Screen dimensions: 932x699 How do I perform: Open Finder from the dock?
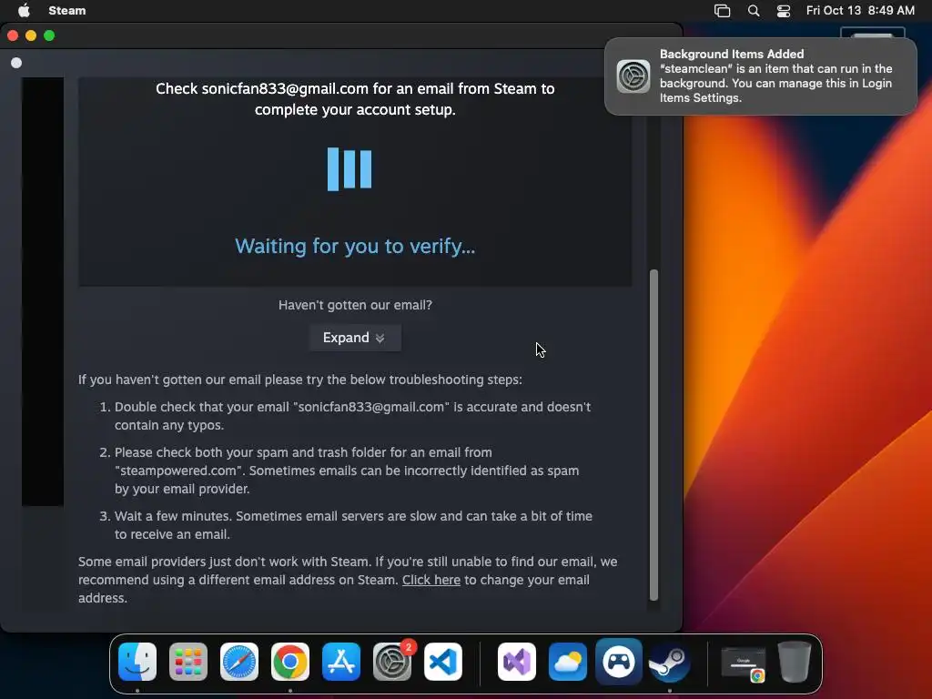click(137, 662)
